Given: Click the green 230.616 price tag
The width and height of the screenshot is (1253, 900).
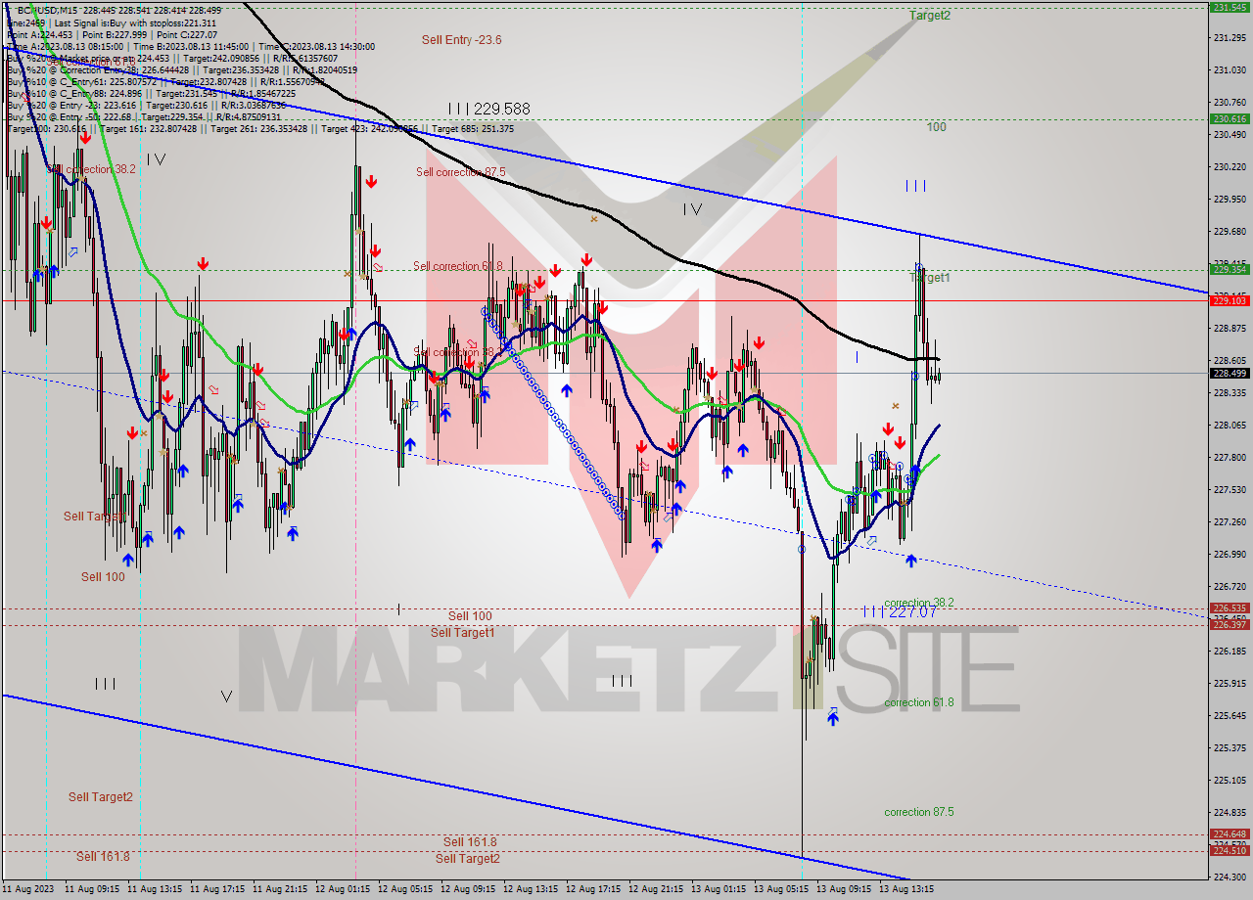Looking at the screenshot, I should click(1229, 118).
